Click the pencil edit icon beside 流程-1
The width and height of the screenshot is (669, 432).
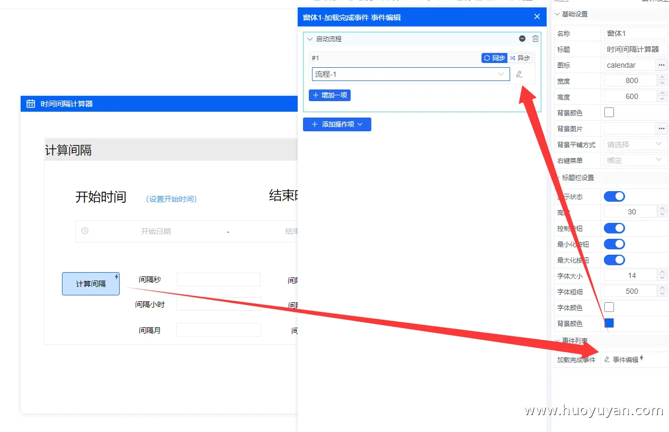(x=519, y=74)
